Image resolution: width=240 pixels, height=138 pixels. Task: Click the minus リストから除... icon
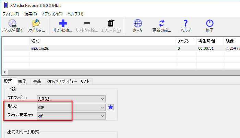tap(87, 23)
